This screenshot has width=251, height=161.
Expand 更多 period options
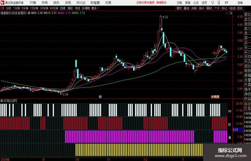click(x=95, y=8)
